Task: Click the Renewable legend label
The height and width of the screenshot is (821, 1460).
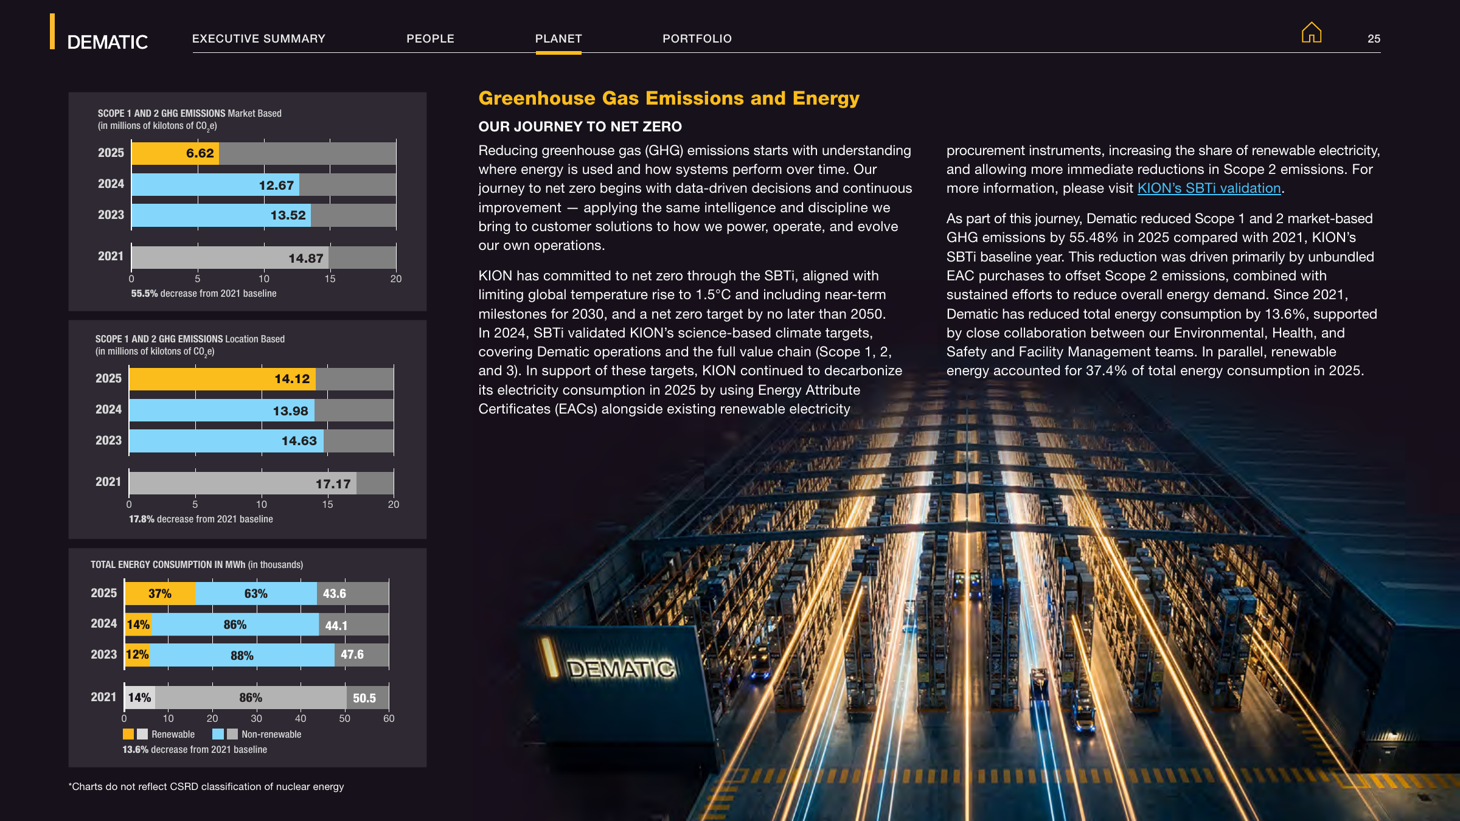Action: 173,734
